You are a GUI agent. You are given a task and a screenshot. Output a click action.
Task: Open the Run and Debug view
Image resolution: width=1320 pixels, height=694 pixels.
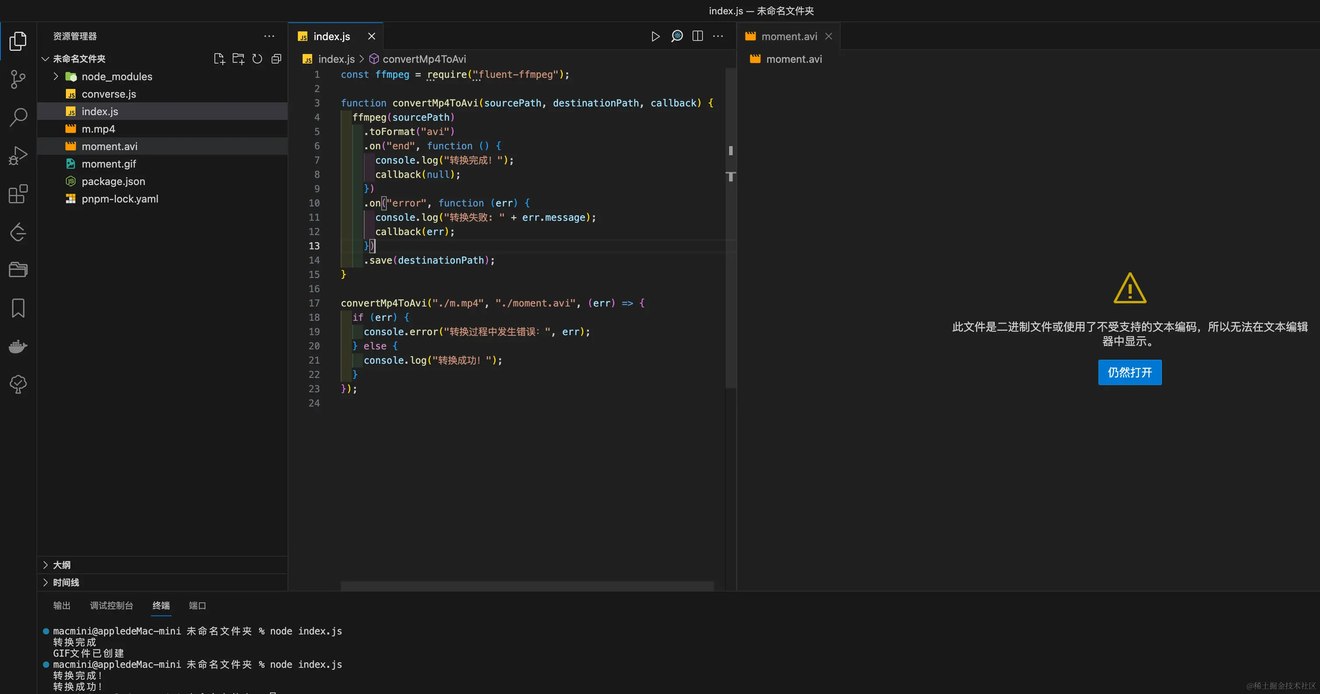click(18, 155)
